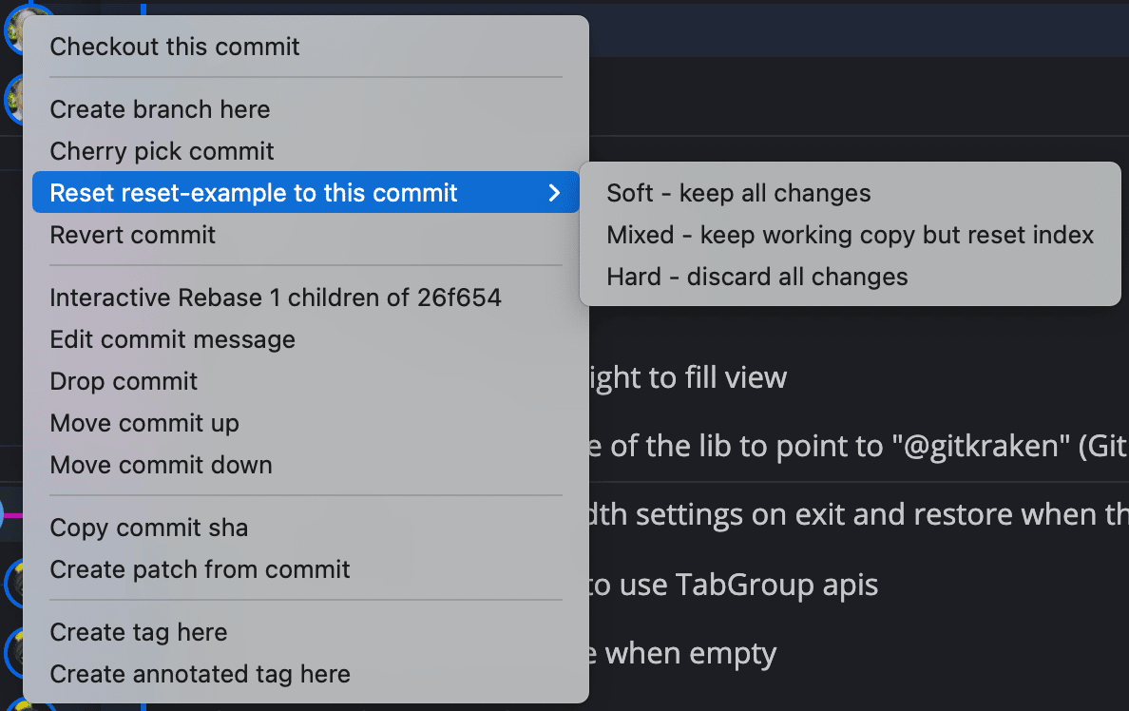Screen dimensions: 1129x711
Task: Choose "Create branch here"
Action: coord(160,109)
